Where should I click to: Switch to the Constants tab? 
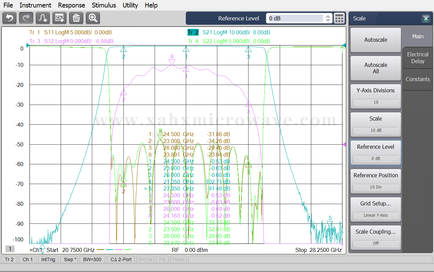[x=418, y=79]
